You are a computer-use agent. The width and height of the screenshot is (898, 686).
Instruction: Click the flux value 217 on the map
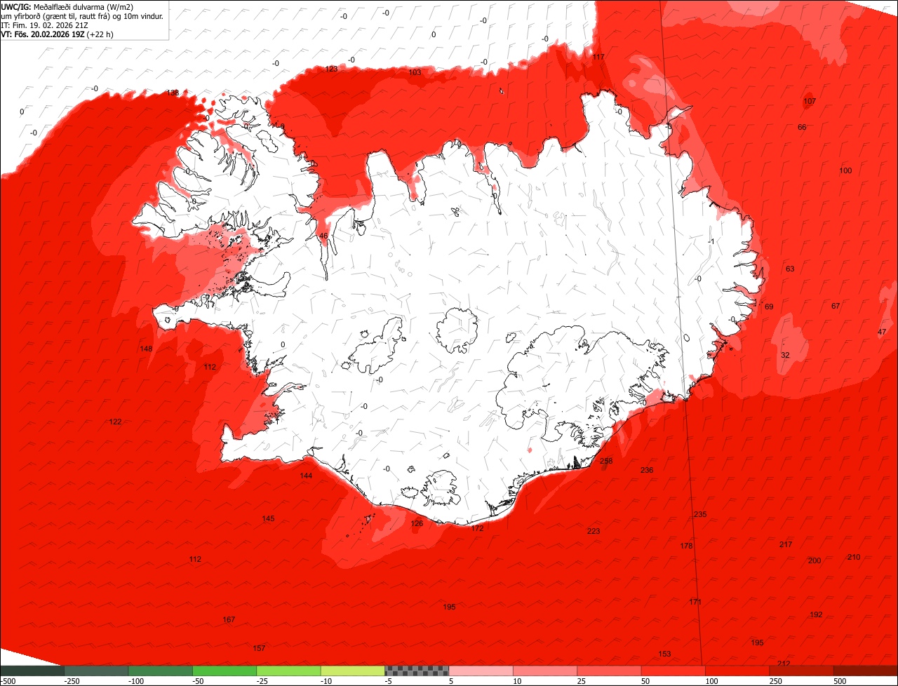(786, 544)
